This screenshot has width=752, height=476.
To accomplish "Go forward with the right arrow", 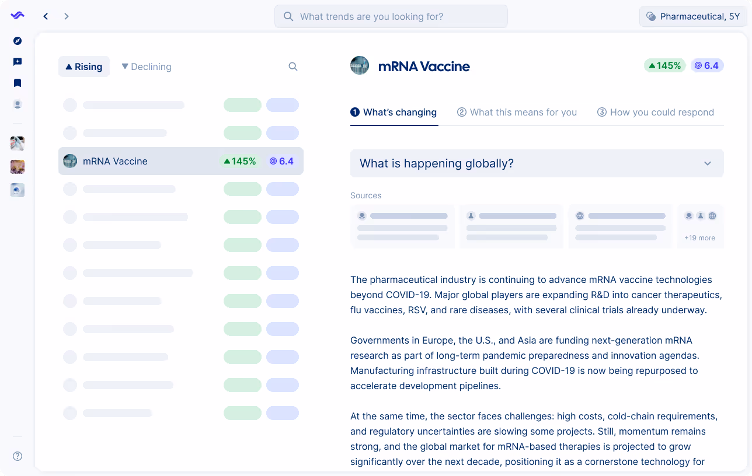I will [x=67, y=16].
